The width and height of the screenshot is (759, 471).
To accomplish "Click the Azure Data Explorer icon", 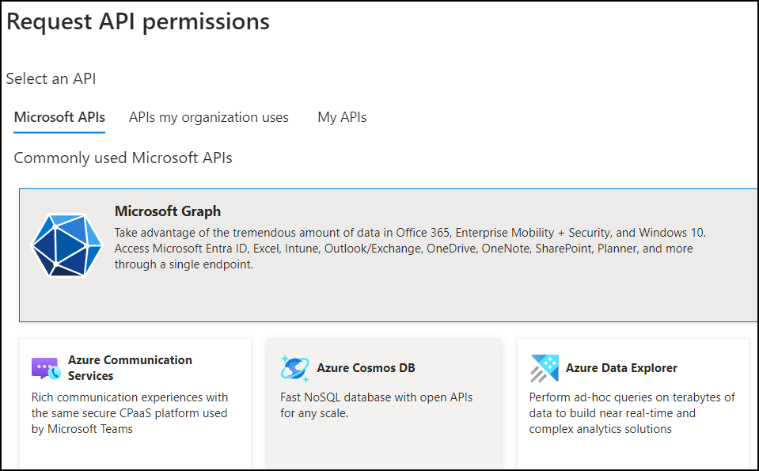I will tap(545, 368).
